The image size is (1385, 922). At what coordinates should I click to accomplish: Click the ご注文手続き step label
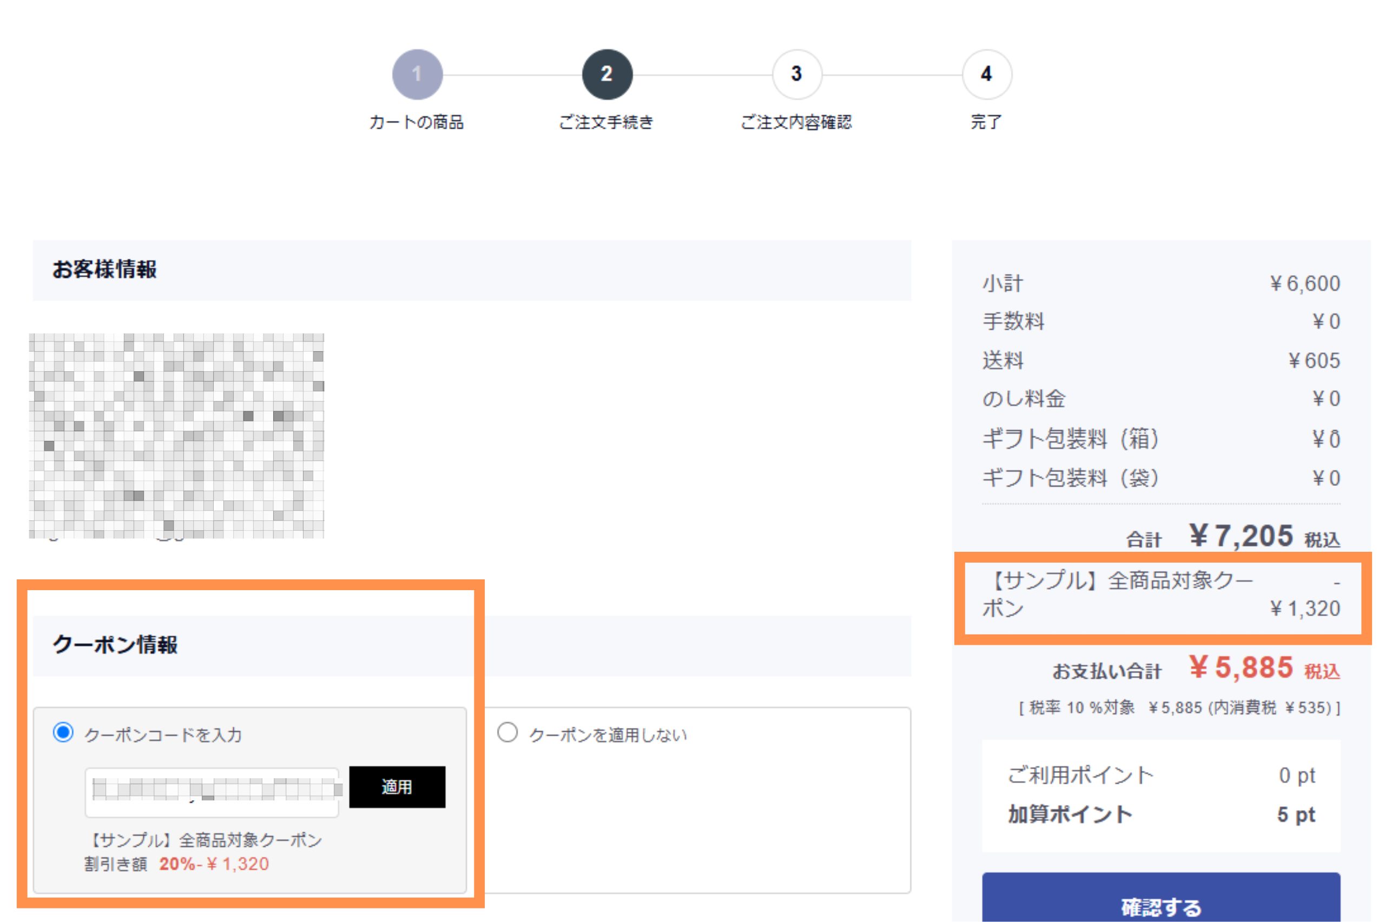click(606, 122)
